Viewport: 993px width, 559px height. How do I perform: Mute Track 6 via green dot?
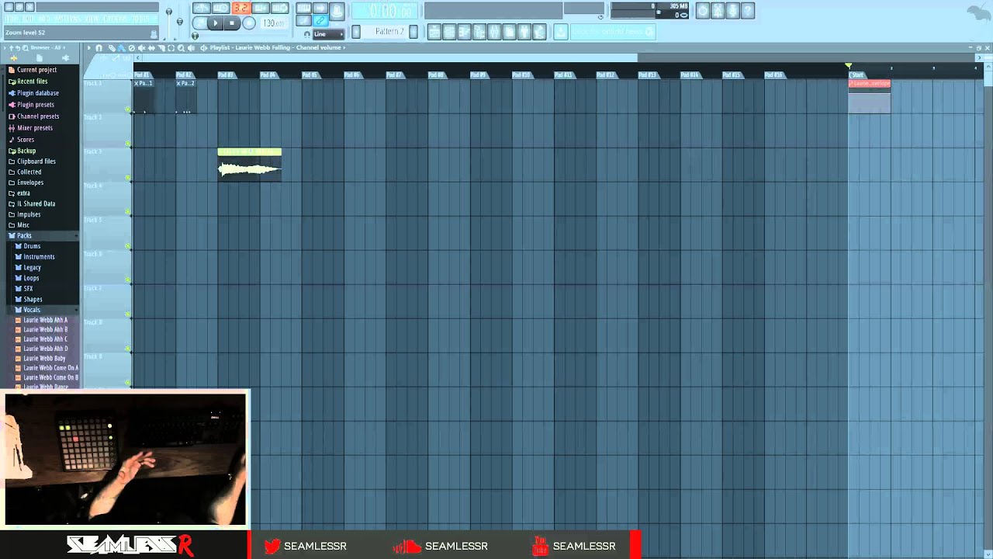pos(128,281)
